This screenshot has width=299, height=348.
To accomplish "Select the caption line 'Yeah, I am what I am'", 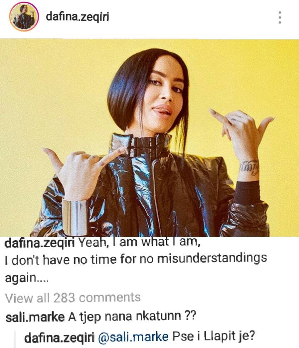I will pos(140,243).
